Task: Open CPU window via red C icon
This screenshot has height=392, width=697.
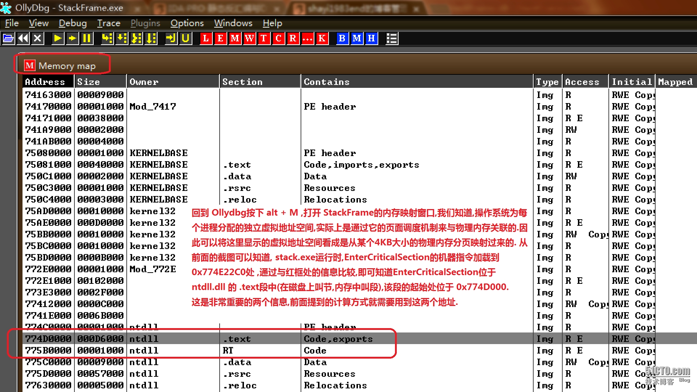Action: coord(278,38)
